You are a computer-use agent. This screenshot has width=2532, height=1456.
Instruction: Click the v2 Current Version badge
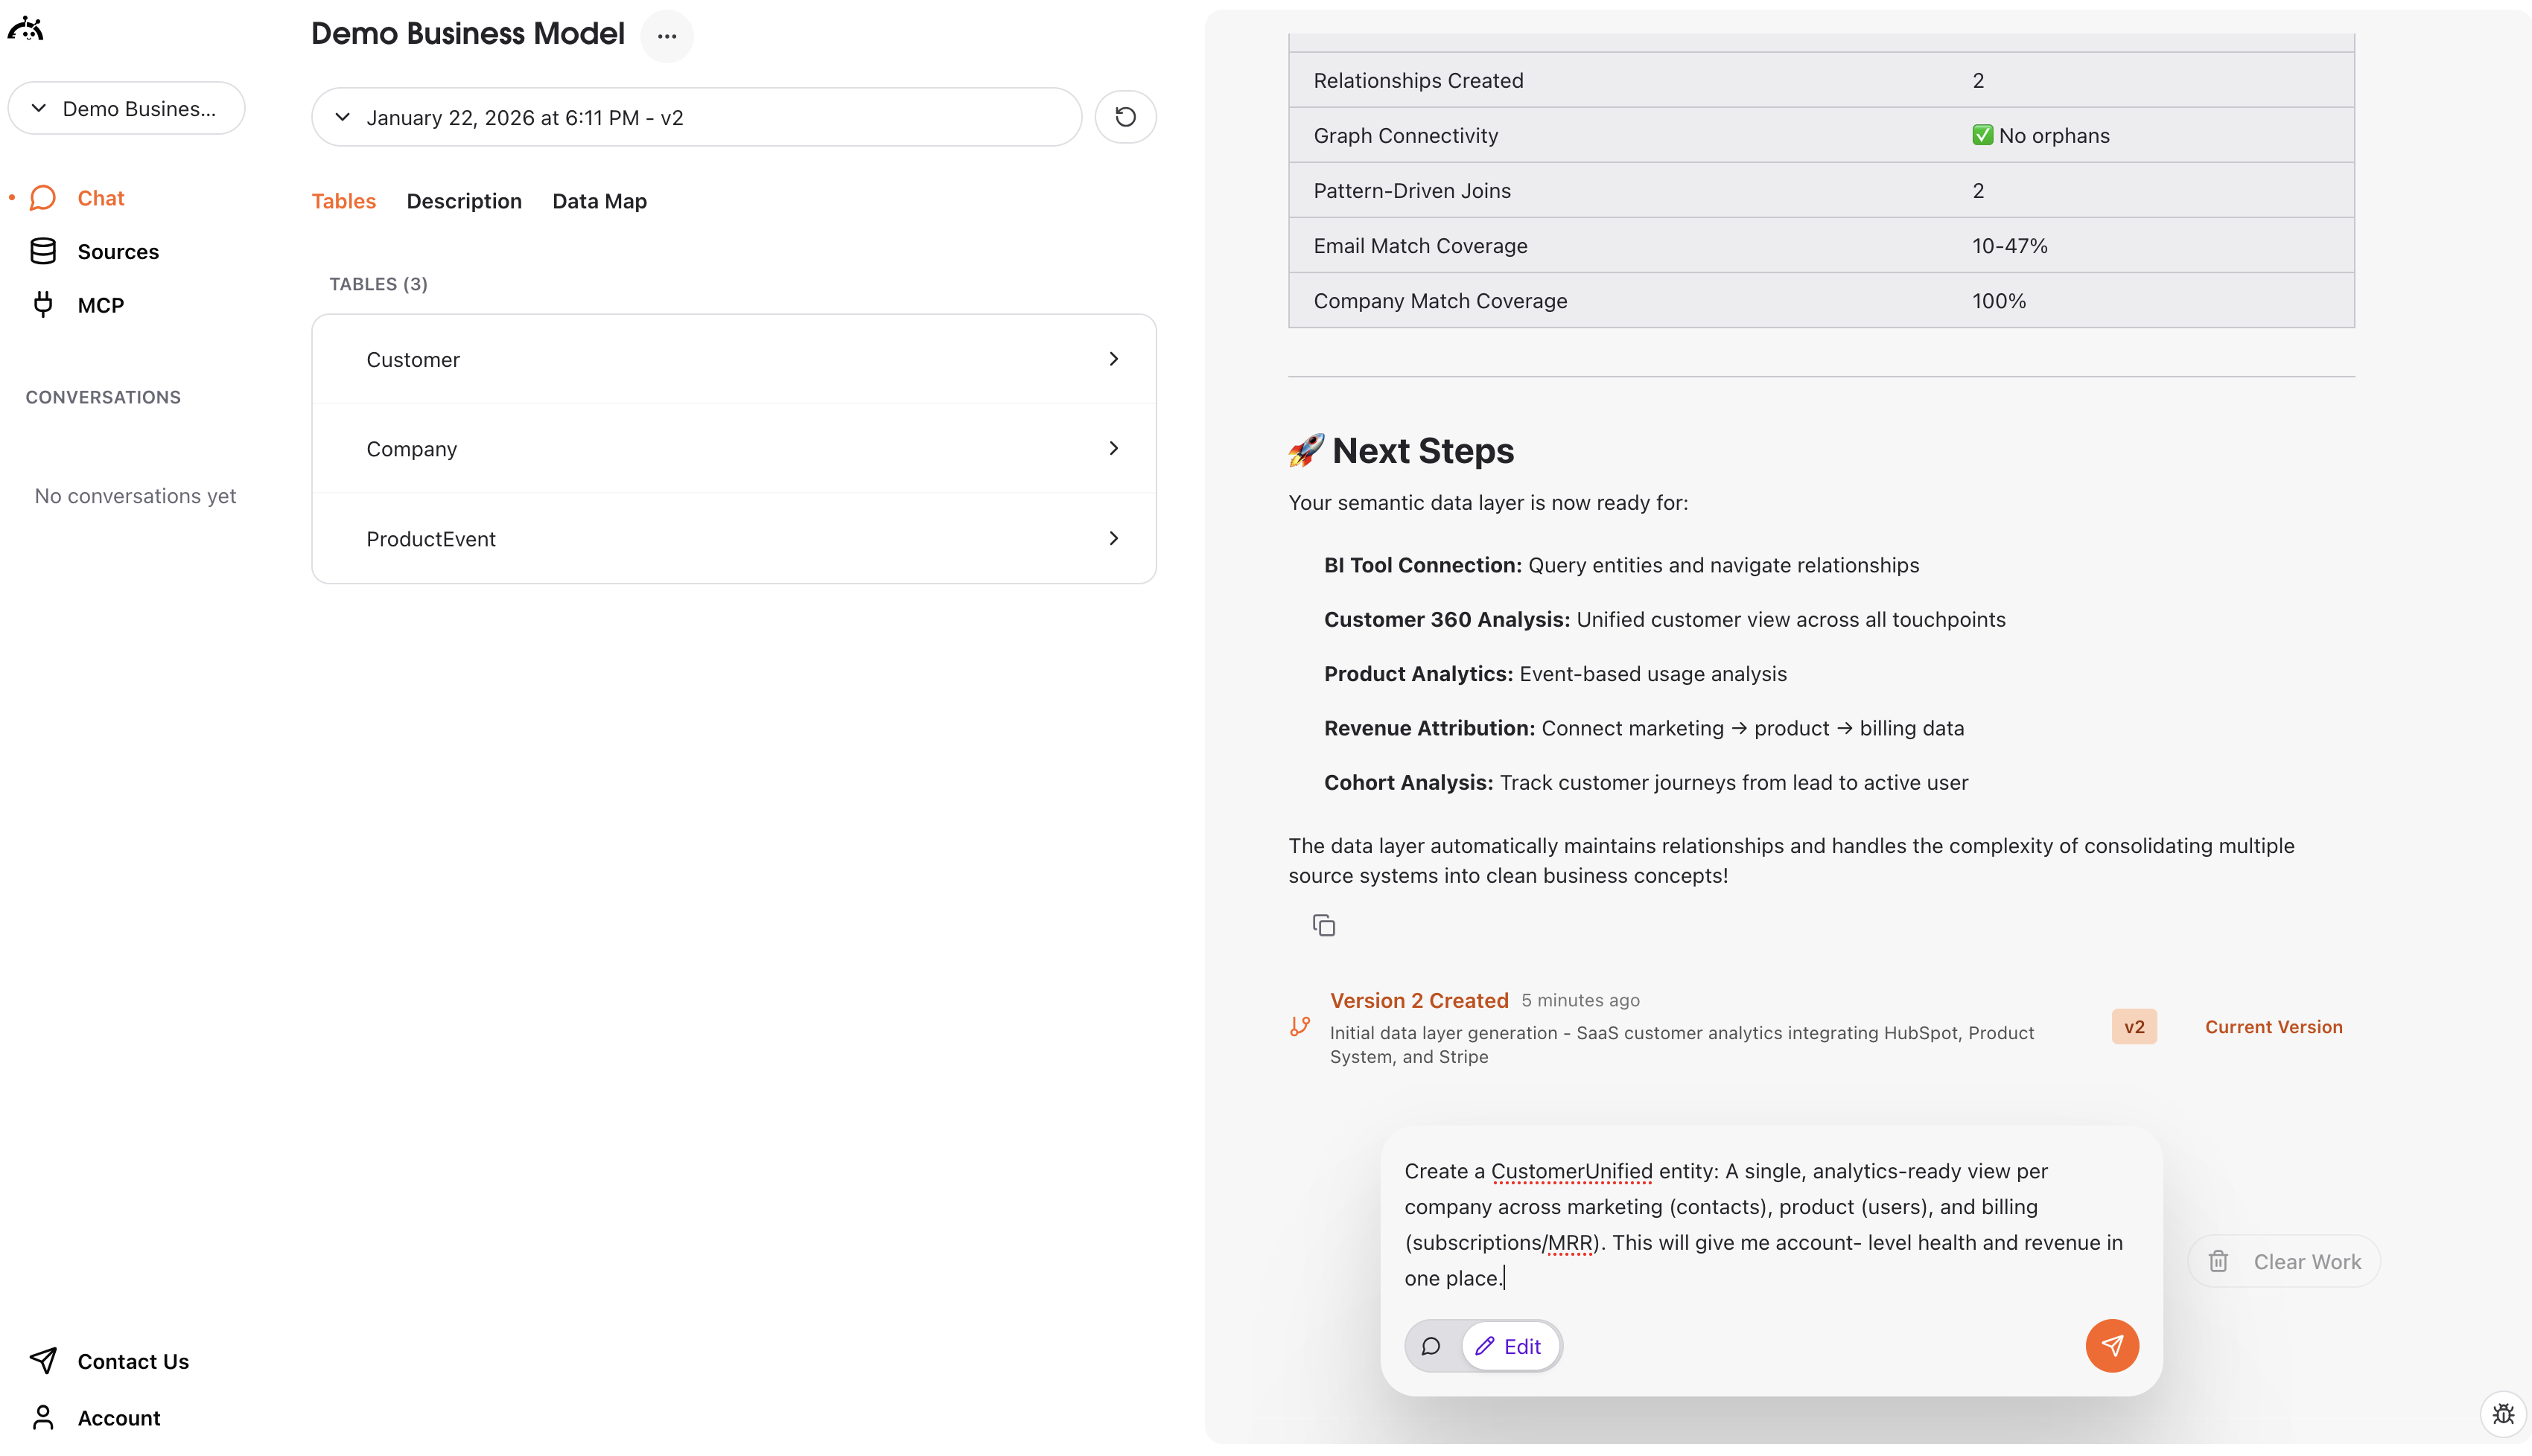click(2133, 1026)
